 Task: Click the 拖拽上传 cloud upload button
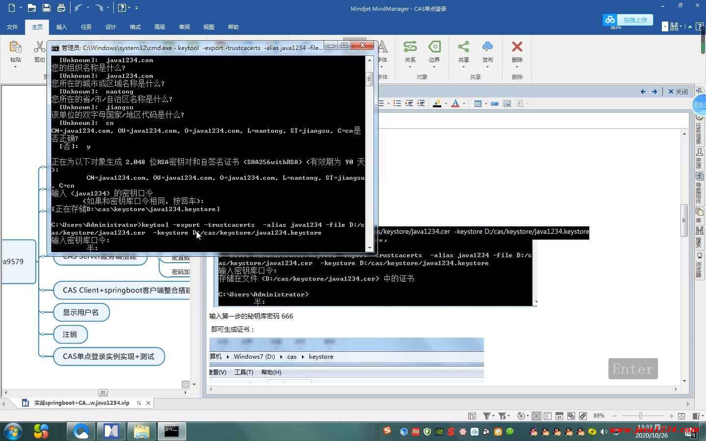(x=628, y=20)
